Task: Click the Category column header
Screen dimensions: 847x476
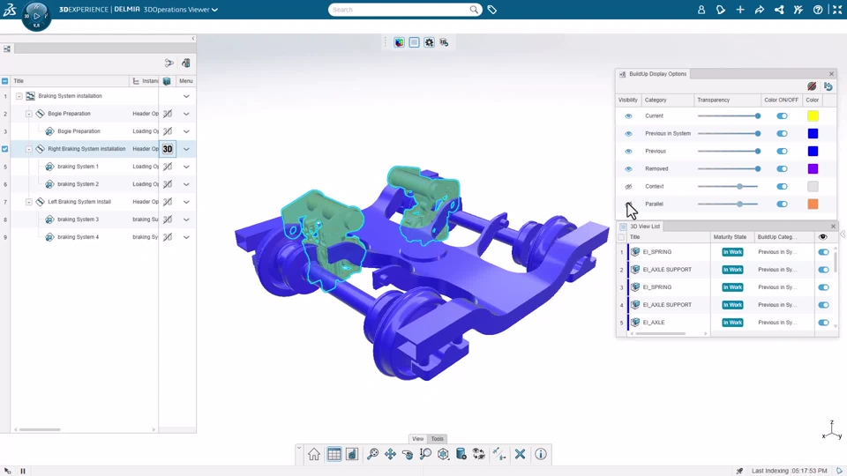Action: click(667, 100)
